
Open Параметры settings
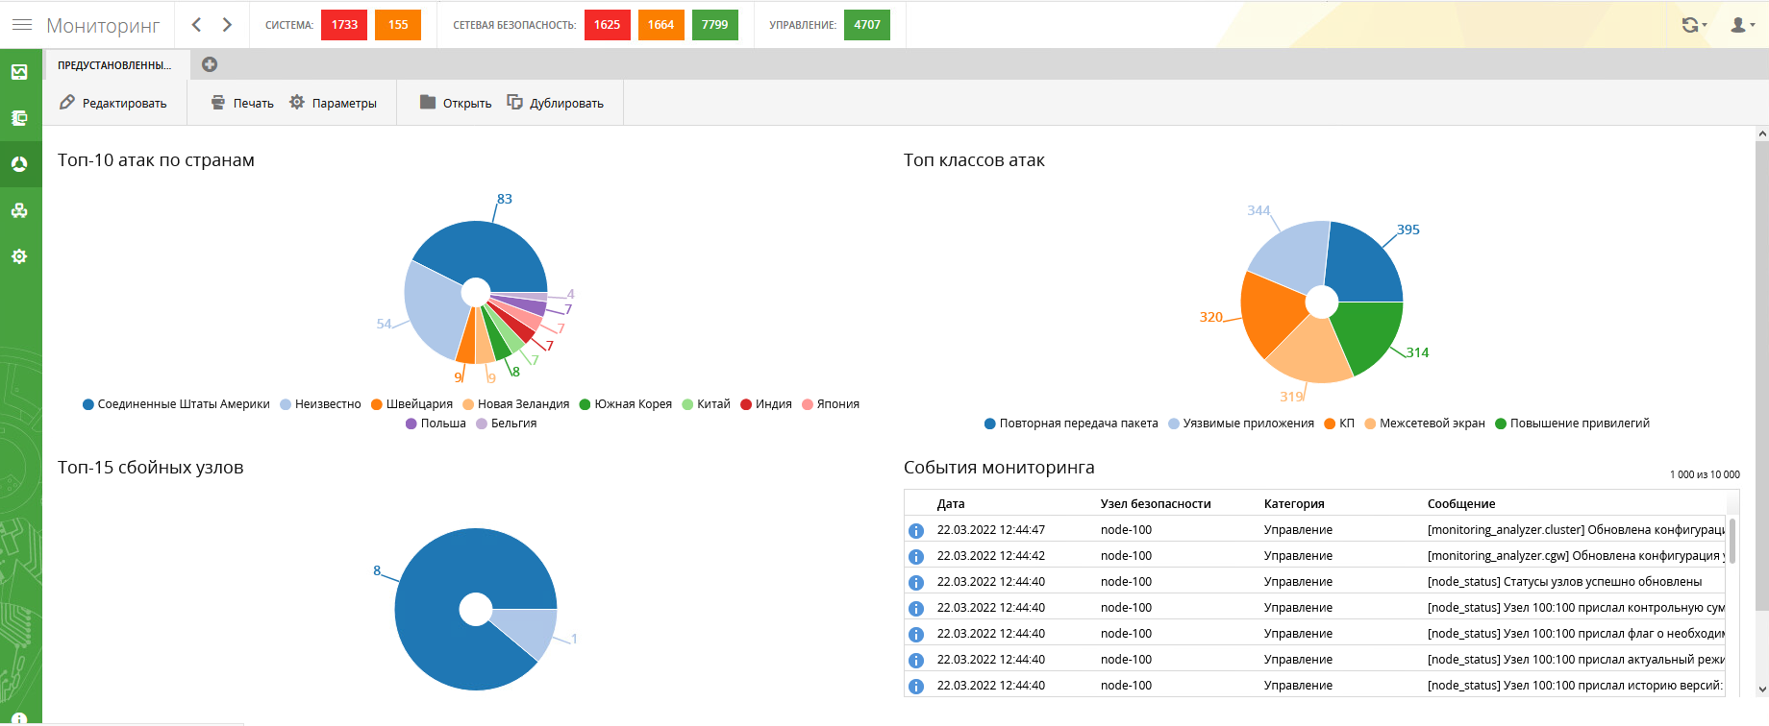tap(333, 103)
